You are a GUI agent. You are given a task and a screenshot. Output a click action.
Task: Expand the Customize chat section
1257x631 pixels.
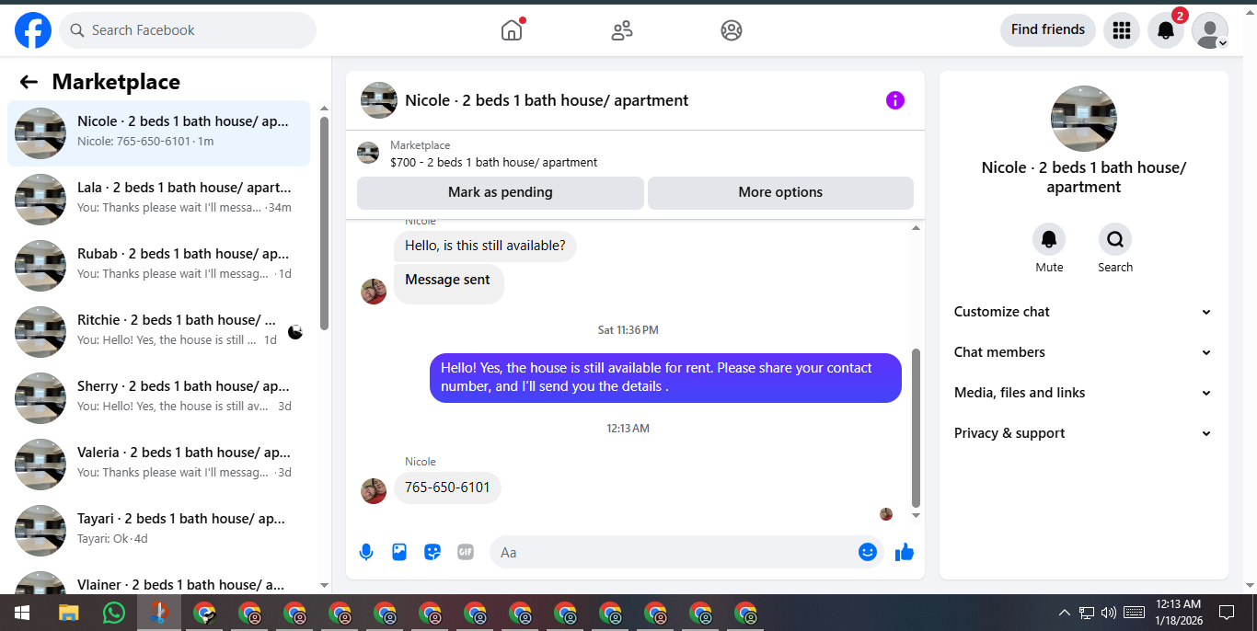(1083, 312)
